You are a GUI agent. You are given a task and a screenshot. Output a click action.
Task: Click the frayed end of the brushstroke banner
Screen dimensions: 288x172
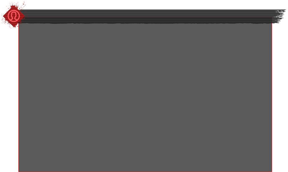point(279,16)
